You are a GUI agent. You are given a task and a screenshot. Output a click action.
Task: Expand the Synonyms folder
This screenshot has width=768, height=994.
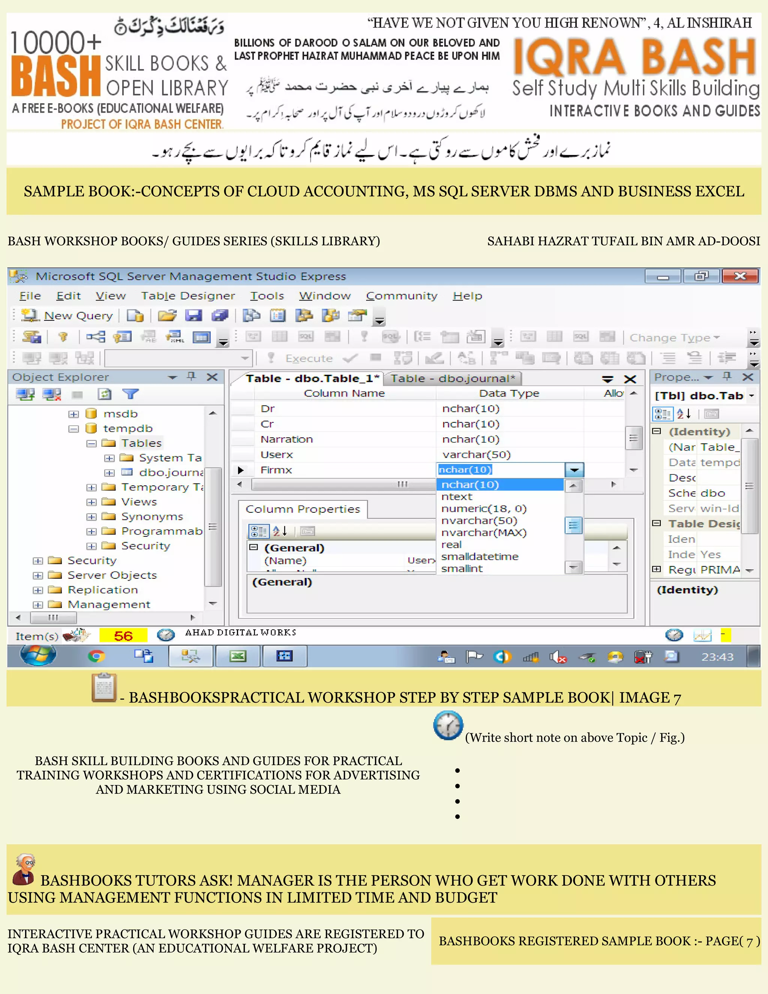91,517
